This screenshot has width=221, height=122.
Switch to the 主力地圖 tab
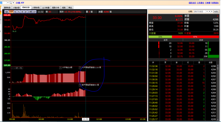point(46,8)
